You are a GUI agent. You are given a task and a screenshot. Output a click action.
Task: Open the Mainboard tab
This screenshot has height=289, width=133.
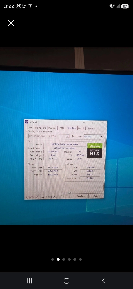point(40,128)
